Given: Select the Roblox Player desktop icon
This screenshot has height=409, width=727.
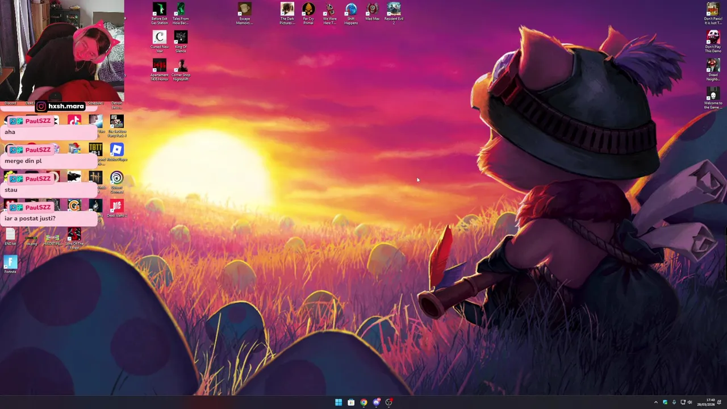Looking at the screenshot, I should pos(116,153).
